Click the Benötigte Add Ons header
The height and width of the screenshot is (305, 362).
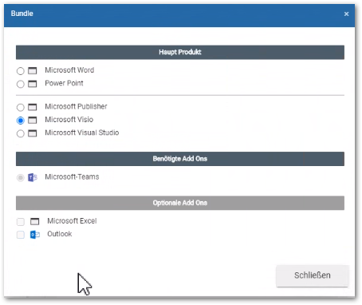coord(180,159)
